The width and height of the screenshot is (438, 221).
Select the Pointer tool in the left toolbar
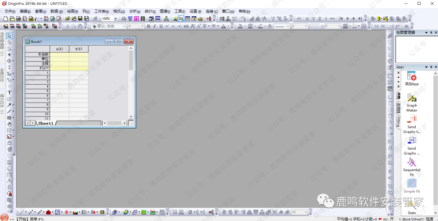click(x=9, y=36)
